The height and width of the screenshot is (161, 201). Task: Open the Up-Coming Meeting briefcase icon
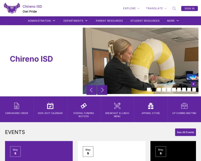[x=184, y=106]
